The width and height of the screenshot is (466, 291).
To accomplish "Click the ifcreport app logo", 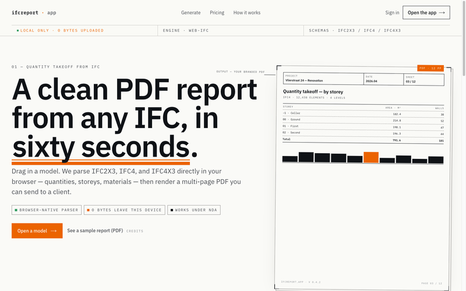I will pyautogui.click(x=34, y=12).
